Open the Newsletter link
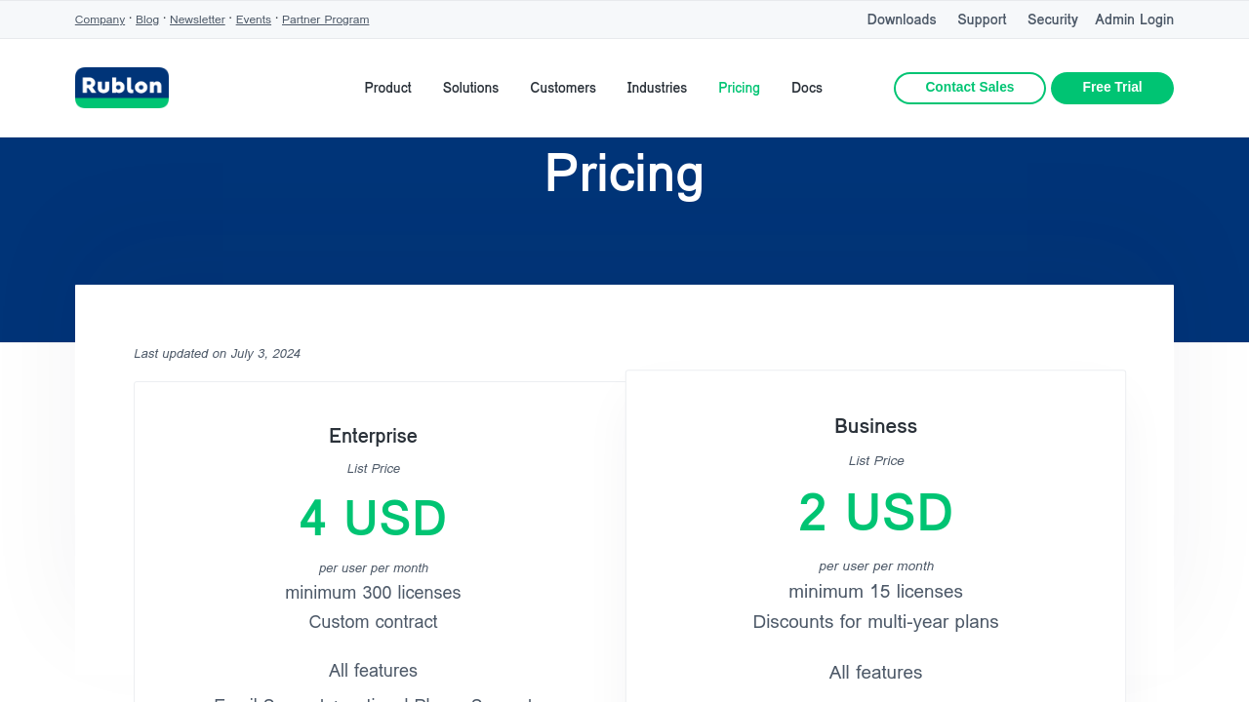 point(197,19)
